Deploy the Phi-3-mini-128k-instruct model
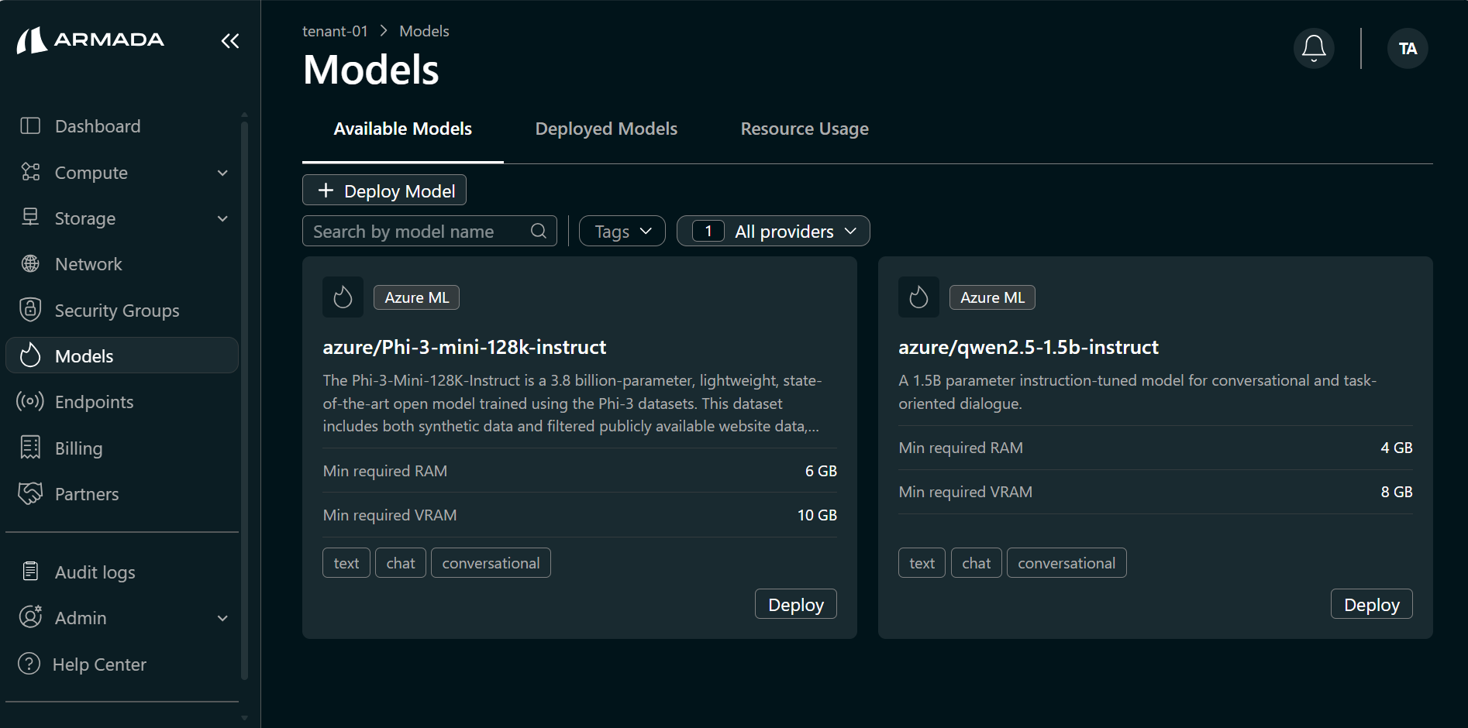 tap(796, 604)
